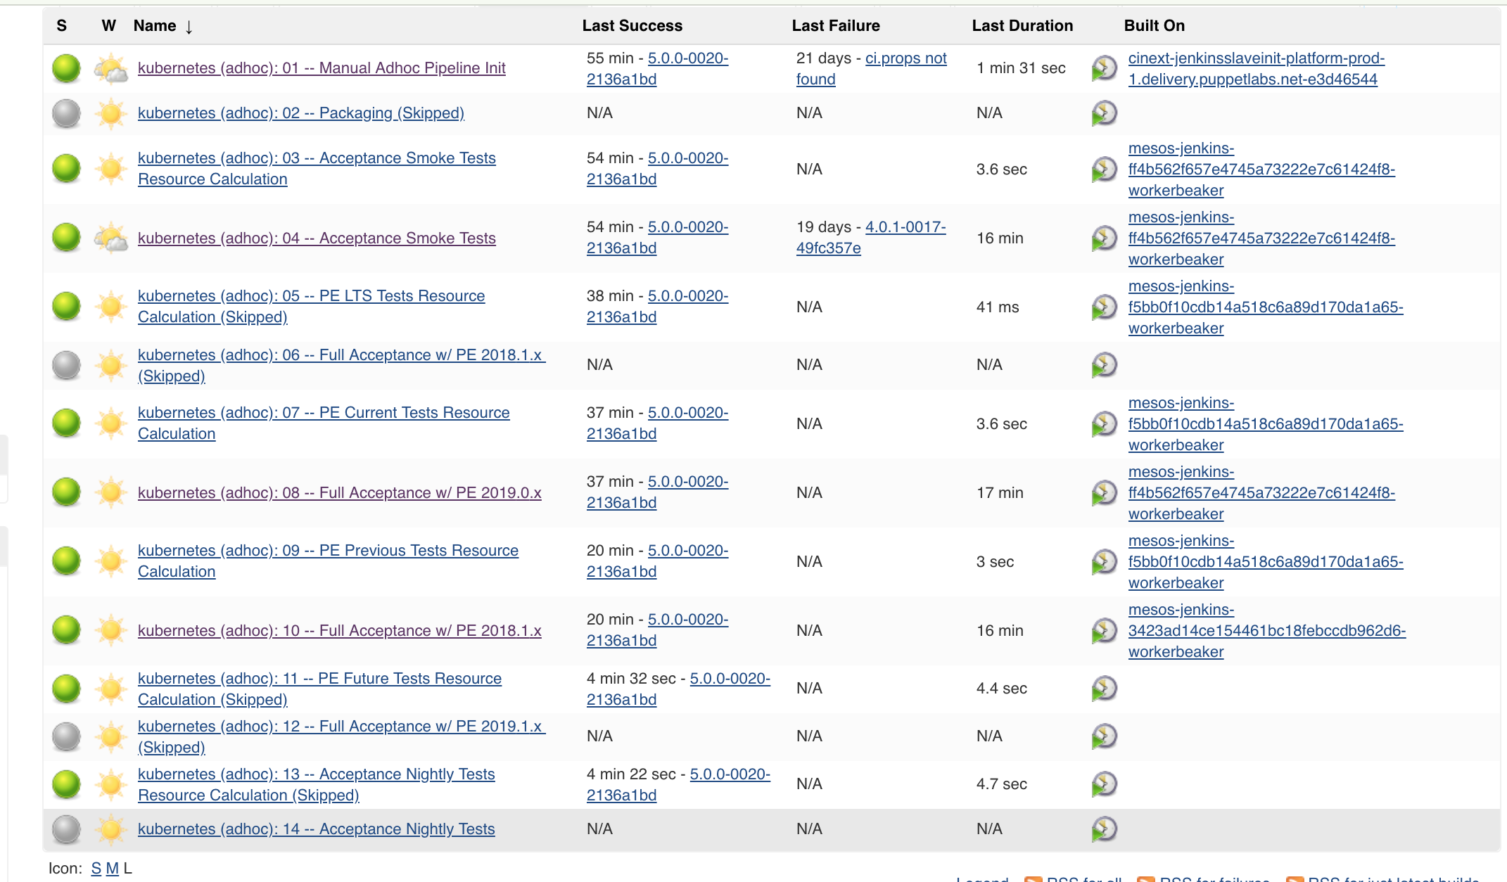Schedule a build for Manual Adhoc Pipeline Init
The image size is (1507, 882).
(x=1105, y=68)
